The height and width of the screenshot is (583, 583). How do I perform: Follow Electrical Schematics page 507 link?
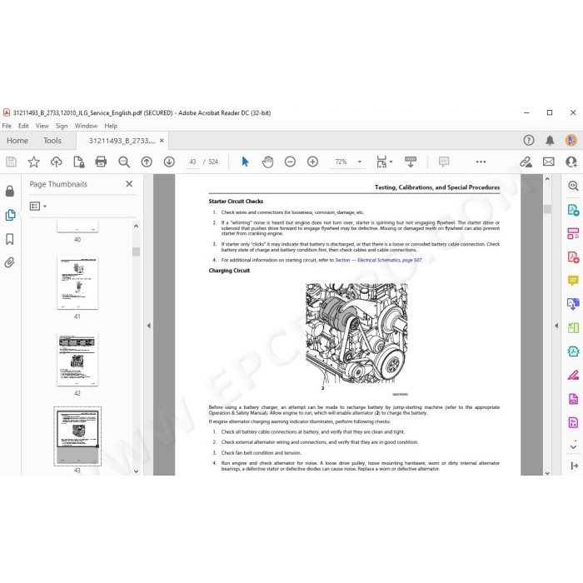click(378, 260)
